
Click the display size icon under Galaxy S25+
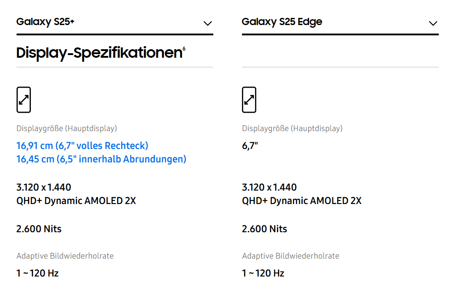click(24, 100)
